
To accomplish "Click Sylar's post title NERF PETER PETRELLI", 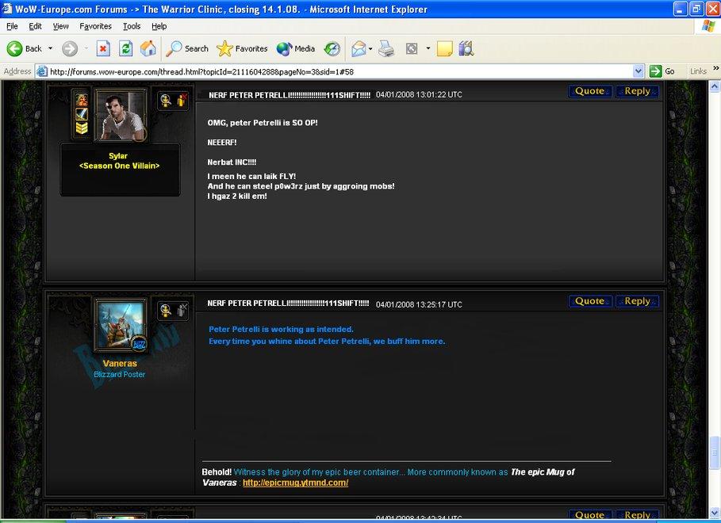I will point(290,95).
